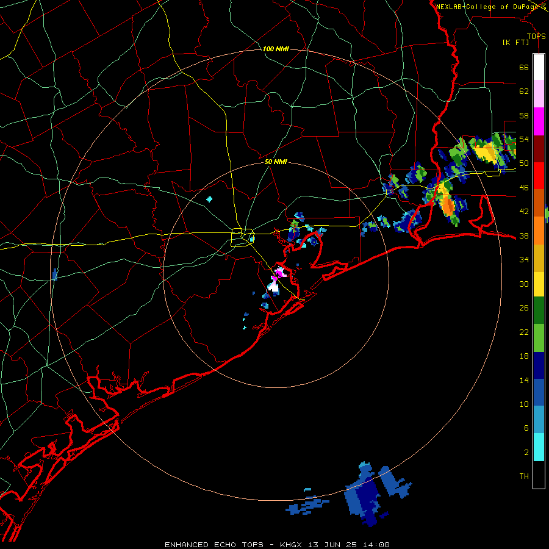Click the legend value 30
This screenshot has height=549, width=549.
(x=524, y=284)
